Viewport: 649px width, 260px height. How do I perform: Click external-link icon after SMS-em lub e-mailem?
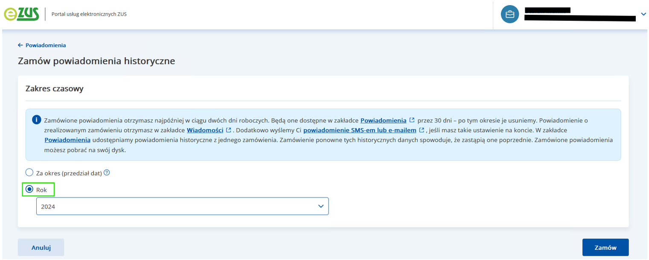pyautogui.click(x=422, y=130)
